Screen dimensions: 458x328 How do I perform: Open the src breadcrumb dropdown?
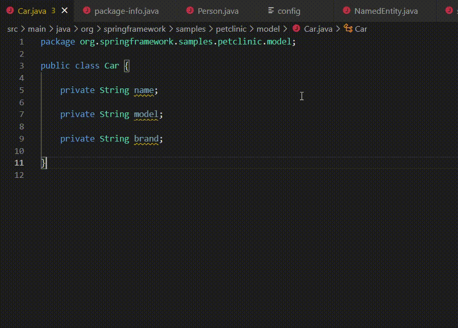click(13, 29)
